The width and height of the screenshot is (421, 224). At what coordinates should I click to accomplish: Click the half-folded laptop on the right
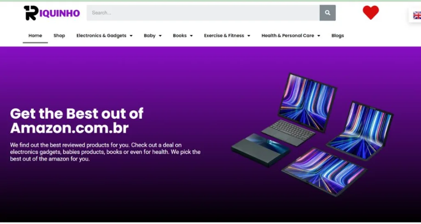pyautogui.click(x=361, y=129)
